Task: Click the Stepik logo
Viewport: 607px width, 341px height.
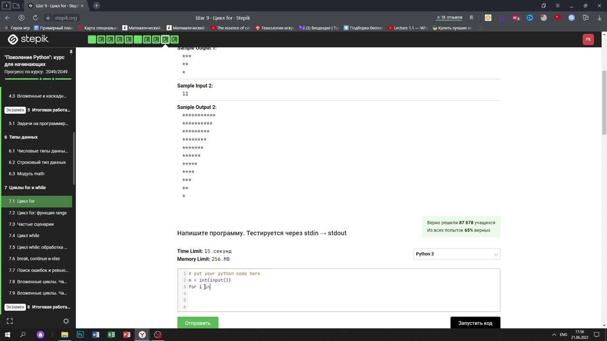Action: [x=28, y=39]
